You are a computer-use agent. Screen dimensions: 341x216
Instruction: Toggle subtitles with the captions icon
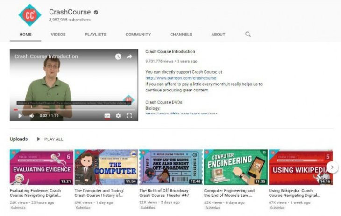coord(107,116)
